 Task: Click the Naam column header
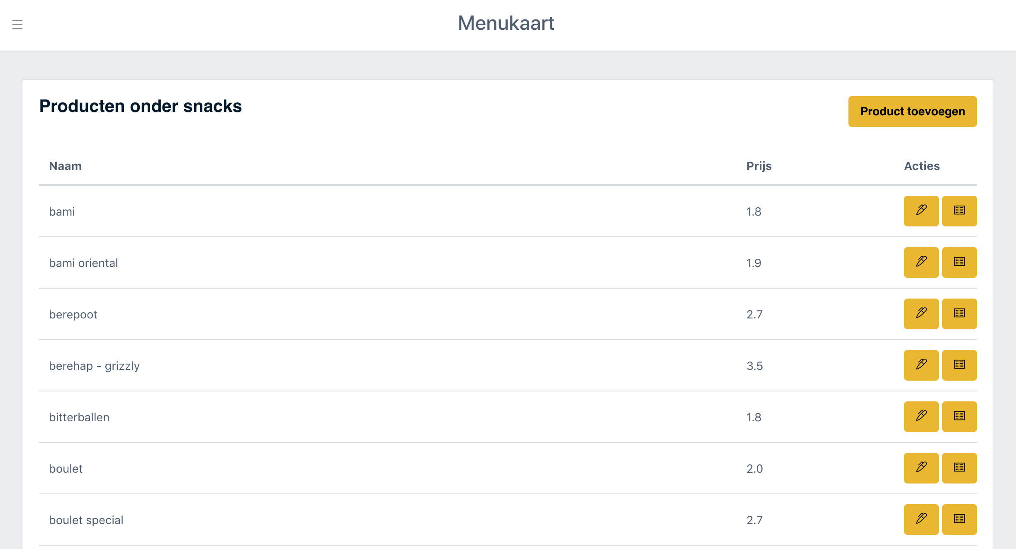pos(65,166)
